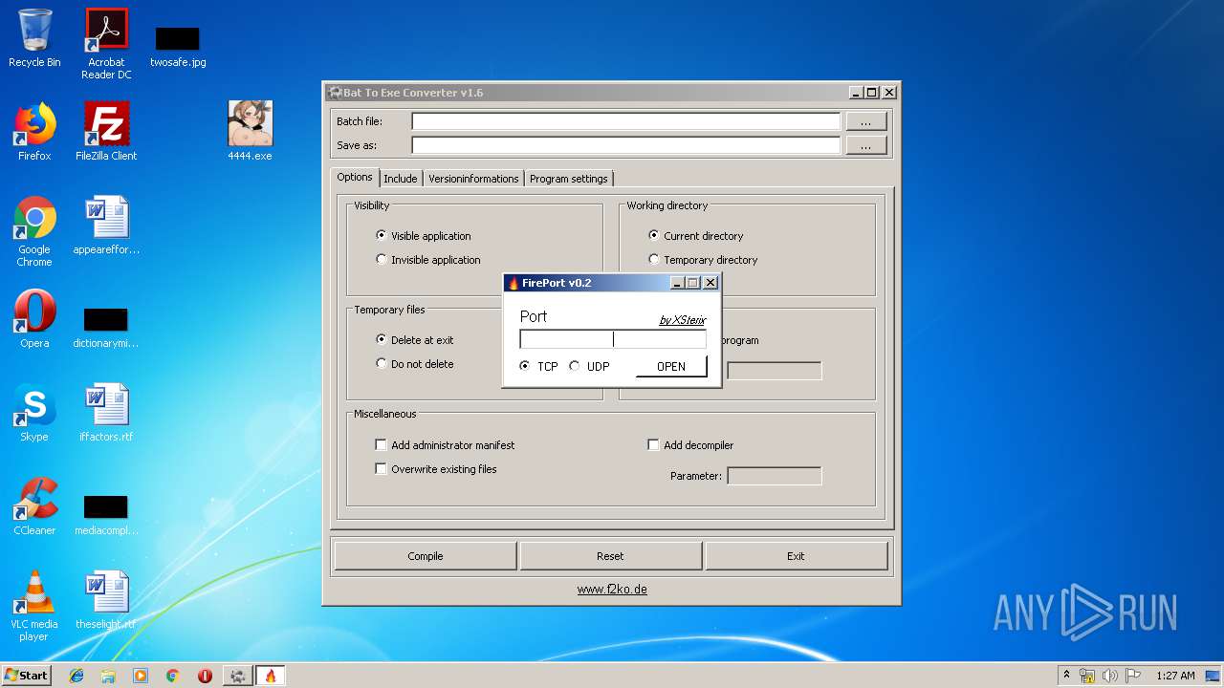Switch to the Include tab

click(401, 179)
